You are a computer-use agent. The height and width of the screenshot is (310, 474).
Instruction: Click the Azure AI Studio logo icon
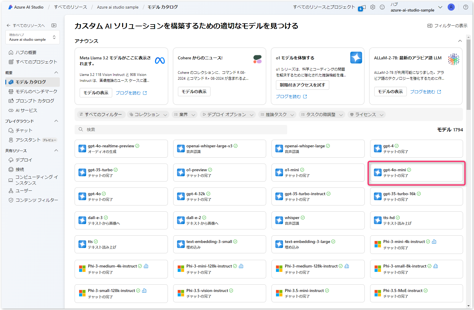[x=10, y=7]
